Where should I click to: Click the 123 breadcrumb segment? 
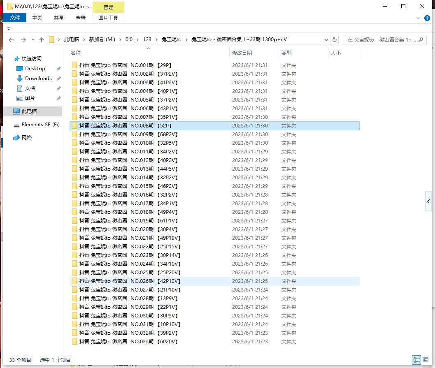[147, 39]
